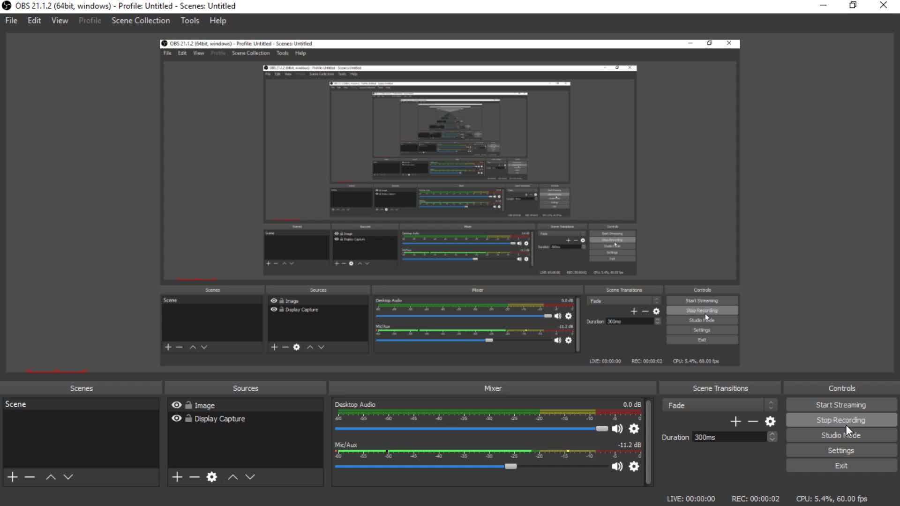
Task: Add a new source with plus icon
Action: [177, 477]
